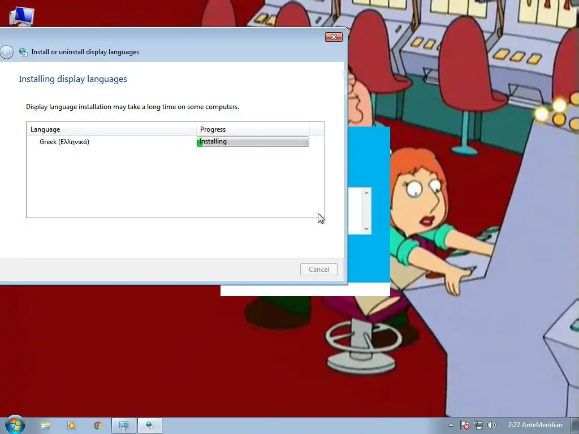
Task: Click the Language column header
Action: pos(111,129)
